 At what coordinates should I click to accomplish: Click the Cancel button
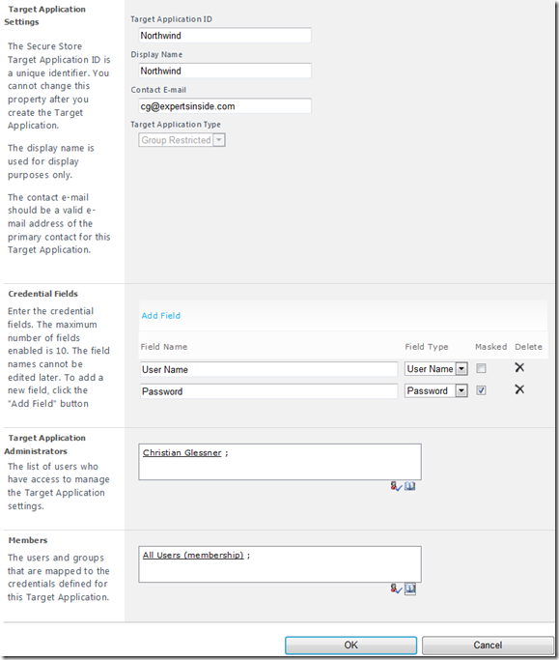[488, 646]
